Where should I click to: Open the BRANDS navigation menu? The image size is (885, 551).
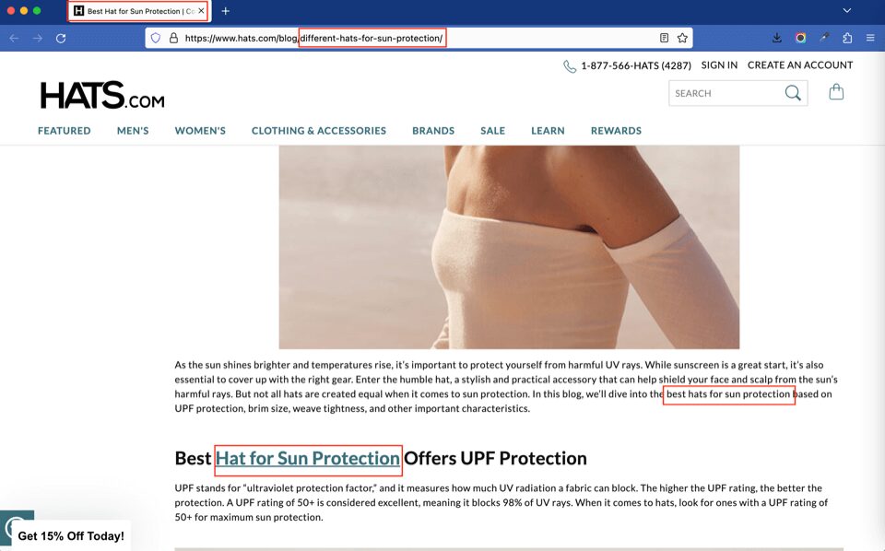tap(433, 131)
